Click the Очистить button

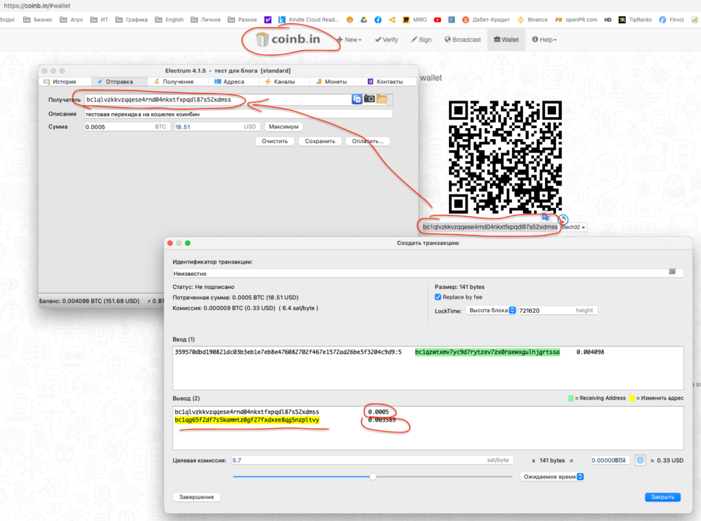pos(275,141)
